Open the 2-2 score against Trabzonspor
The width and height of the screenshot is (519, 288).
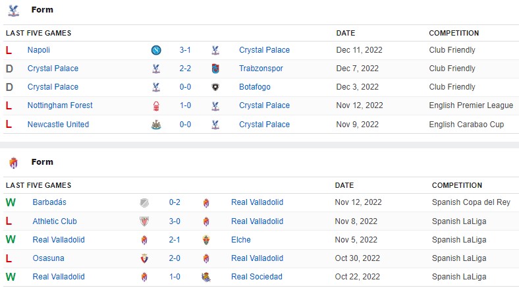pyautogui.click(x=185, y=69)
